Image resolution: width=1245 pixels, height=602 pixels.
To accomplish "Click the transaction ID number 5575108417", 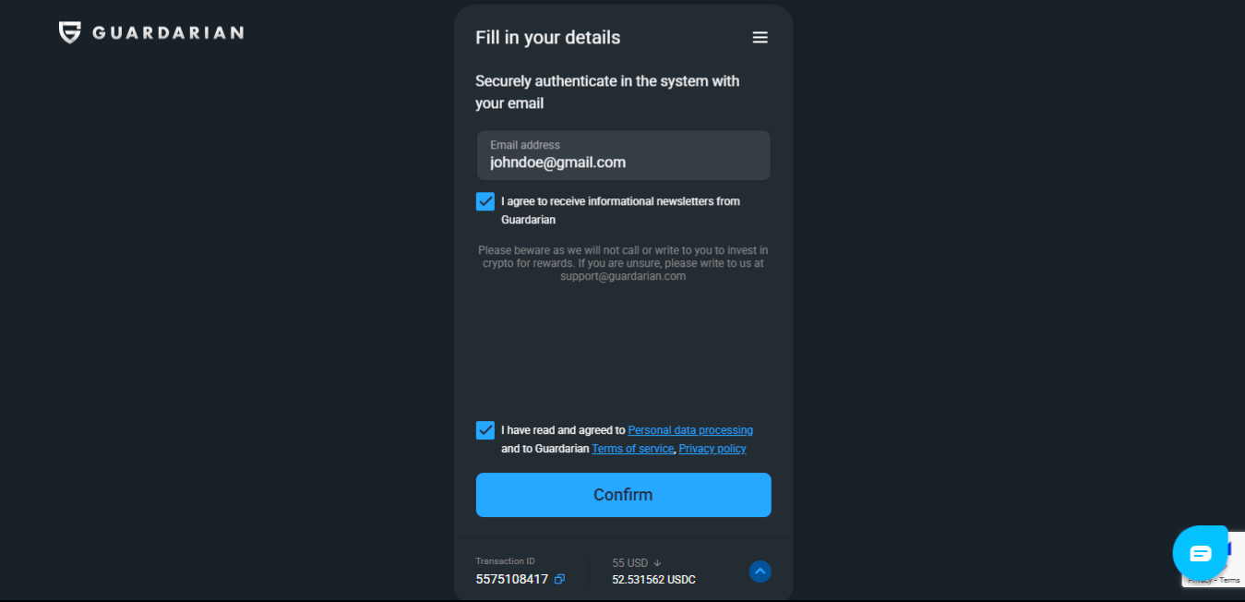I will 512,580.
